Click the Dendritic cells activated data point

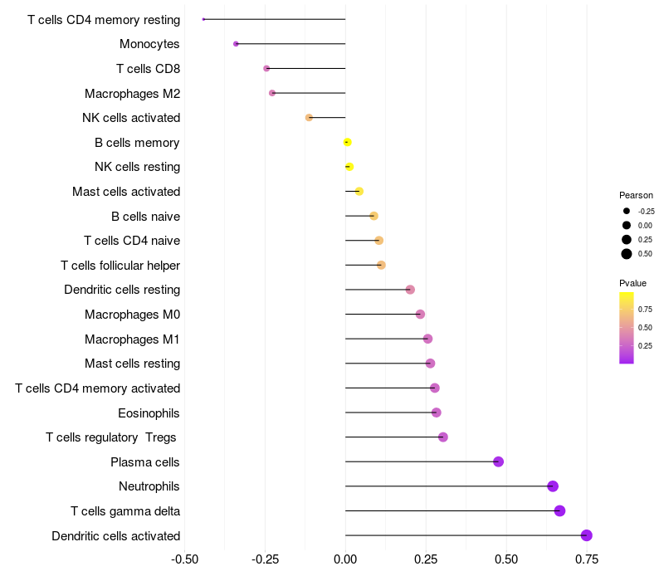[x=587, y=535]
